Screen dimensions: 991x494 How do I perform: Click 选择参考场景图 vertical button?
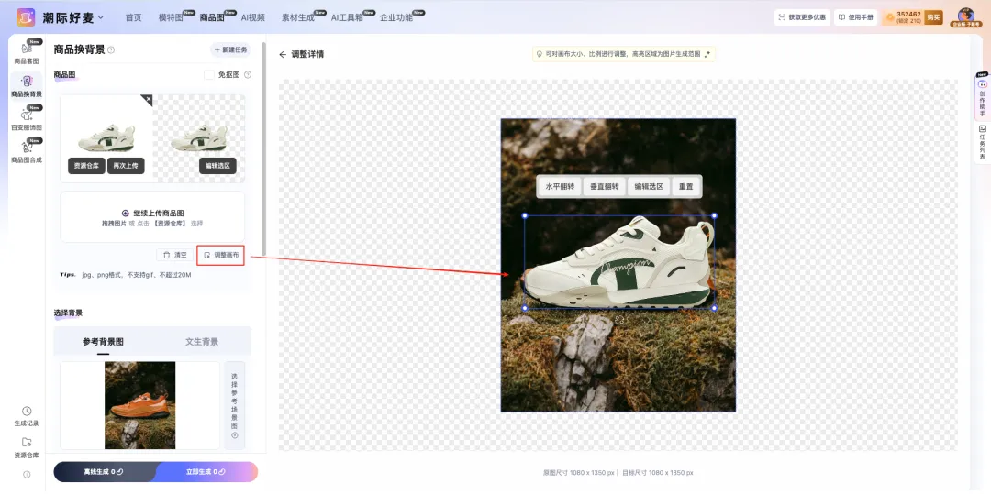click(x=235, y=405)
